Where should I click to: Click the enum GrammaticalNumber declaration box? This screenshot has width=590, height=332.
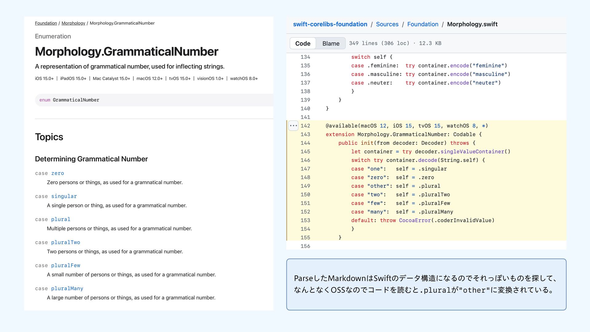coord(154,100)
